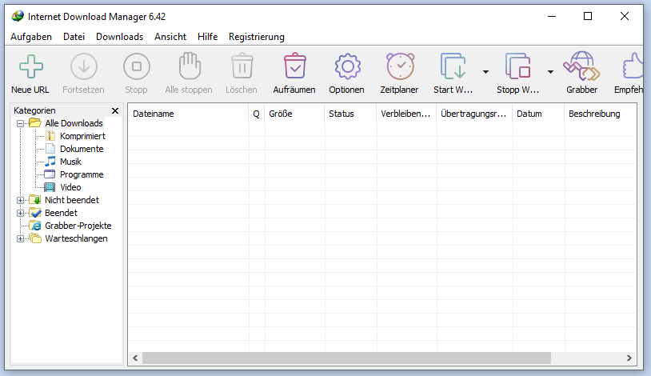Select the Musik category label
Image resolution: width=651 pixels, height=376 pixels.
point(70,162)
